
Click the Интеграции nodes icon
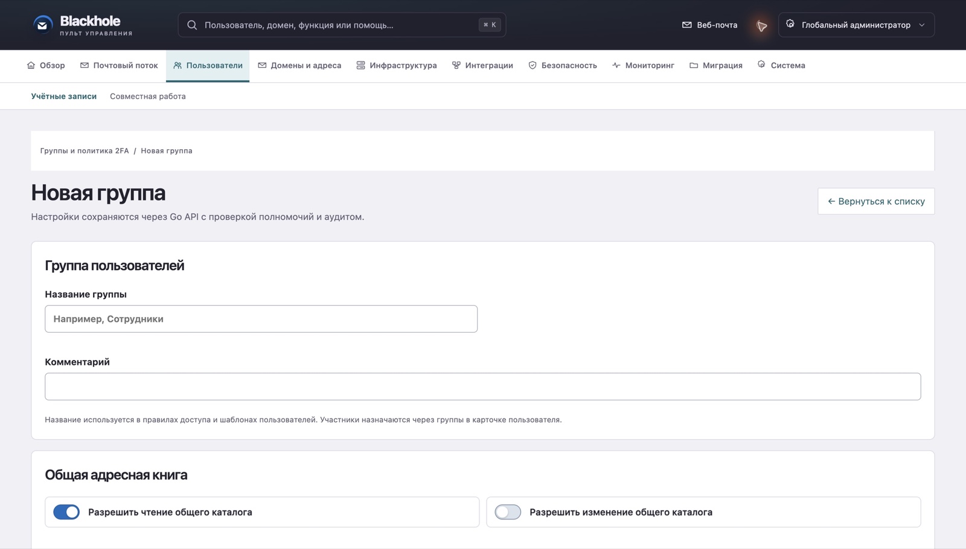coord(456,65)
